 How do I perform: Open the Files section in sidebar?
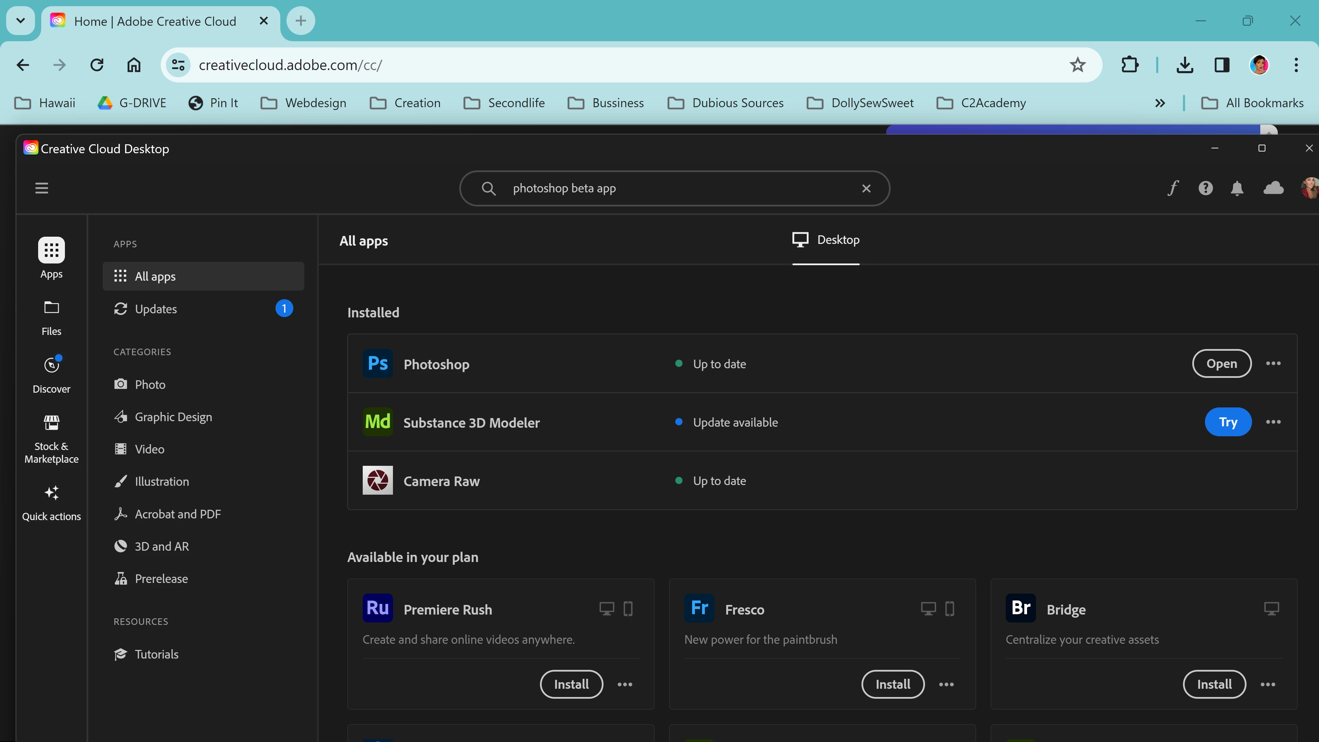click(x=51, y=317)
